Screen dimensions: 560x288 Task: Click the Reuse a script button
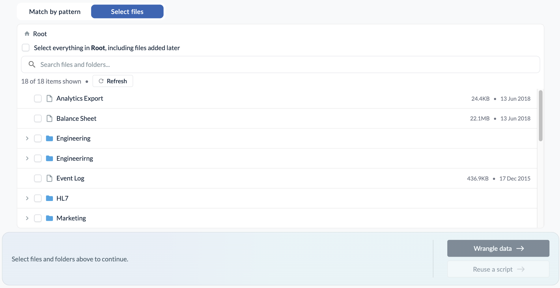click(498, 269)
